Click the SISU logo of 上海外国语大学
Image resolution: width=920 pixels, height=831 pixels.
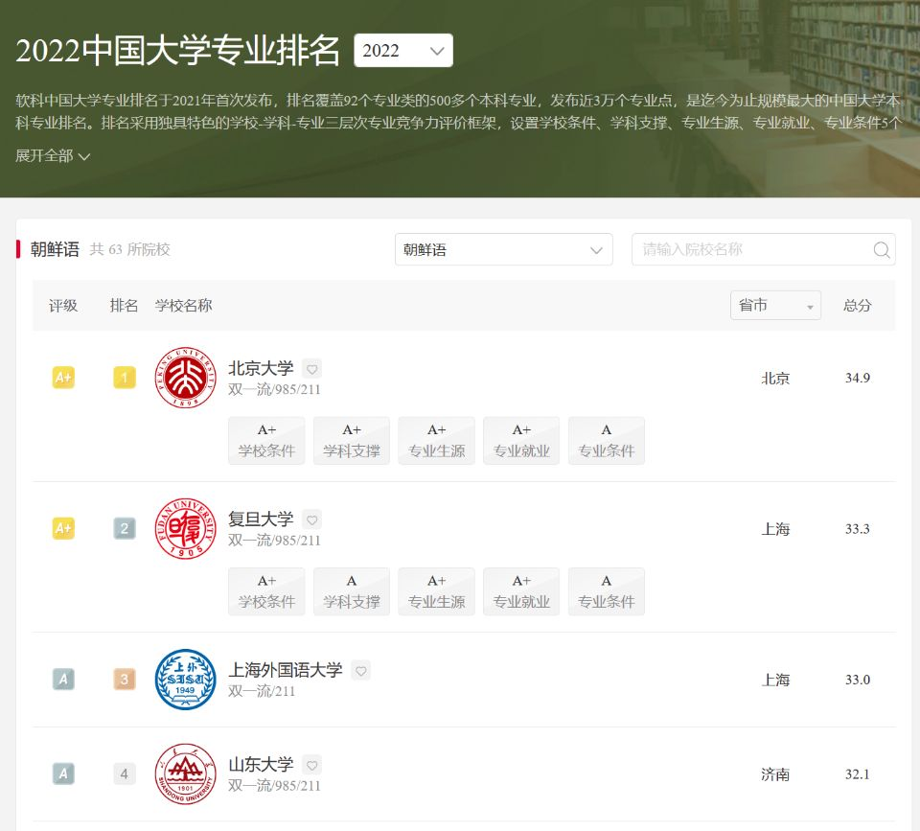coord(185,679)
